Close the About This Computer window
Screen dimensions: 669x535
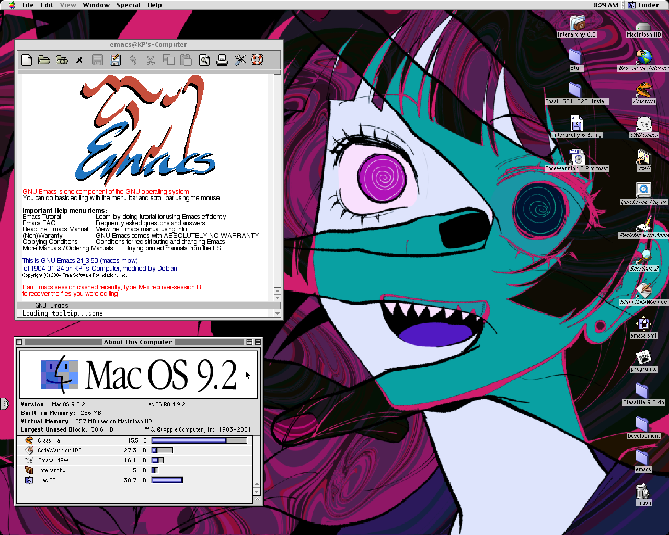pos(19,342)
